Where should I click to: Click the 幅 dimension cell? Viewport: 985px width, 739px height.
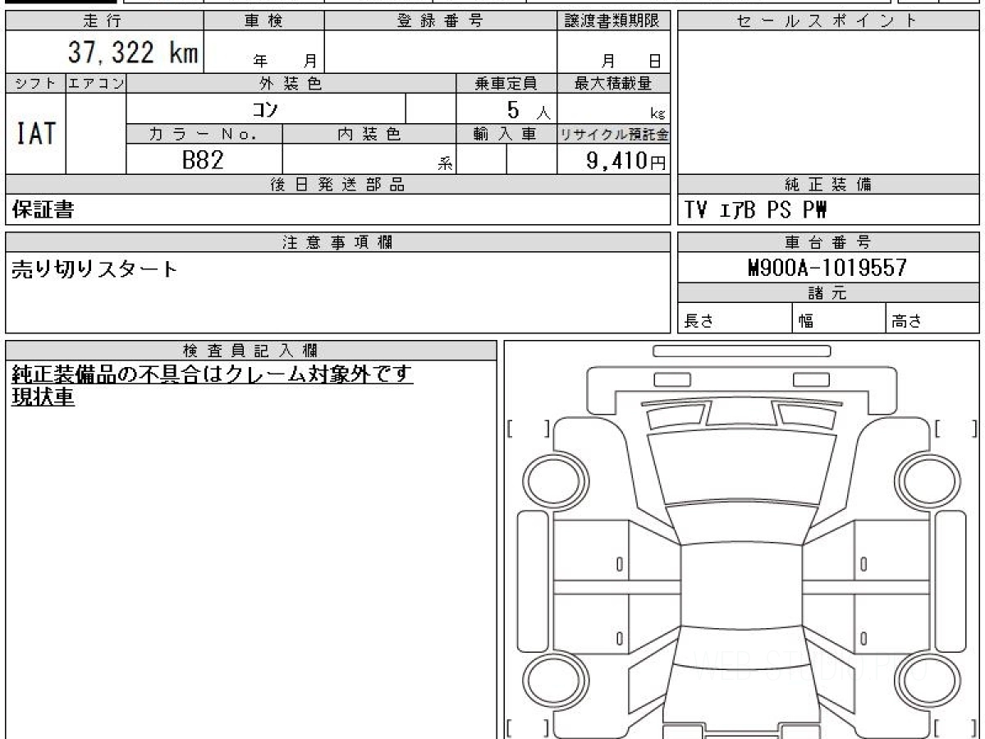point(839,319)
